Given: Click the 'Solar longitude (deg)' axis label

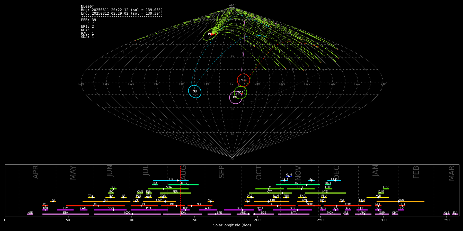Looking at the screenshot, I should pyautogui.click(x=232, y=225).
